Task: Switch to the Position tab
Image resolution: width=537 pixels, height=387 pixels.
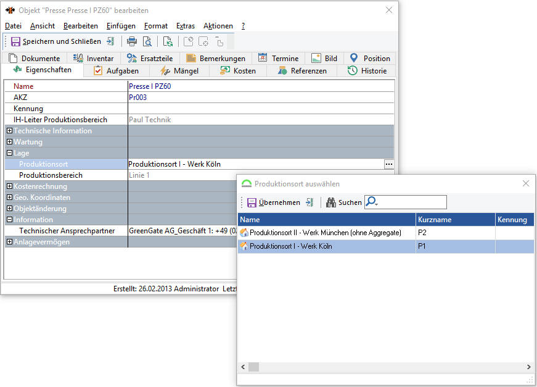Action: [x=370, y=58]
